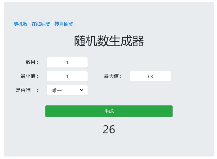
Task: Click the 生成 text on green button
Action: [x=109, y=111]
